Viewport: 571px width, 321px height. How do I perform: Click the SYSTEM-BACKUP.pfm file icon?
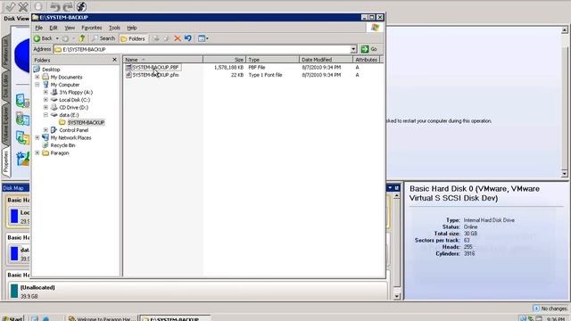pyautogui.click(x=128, y=75)
